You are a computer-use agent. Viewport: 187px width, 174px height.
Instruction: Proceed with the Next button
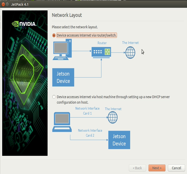click(x=157, y=168)
